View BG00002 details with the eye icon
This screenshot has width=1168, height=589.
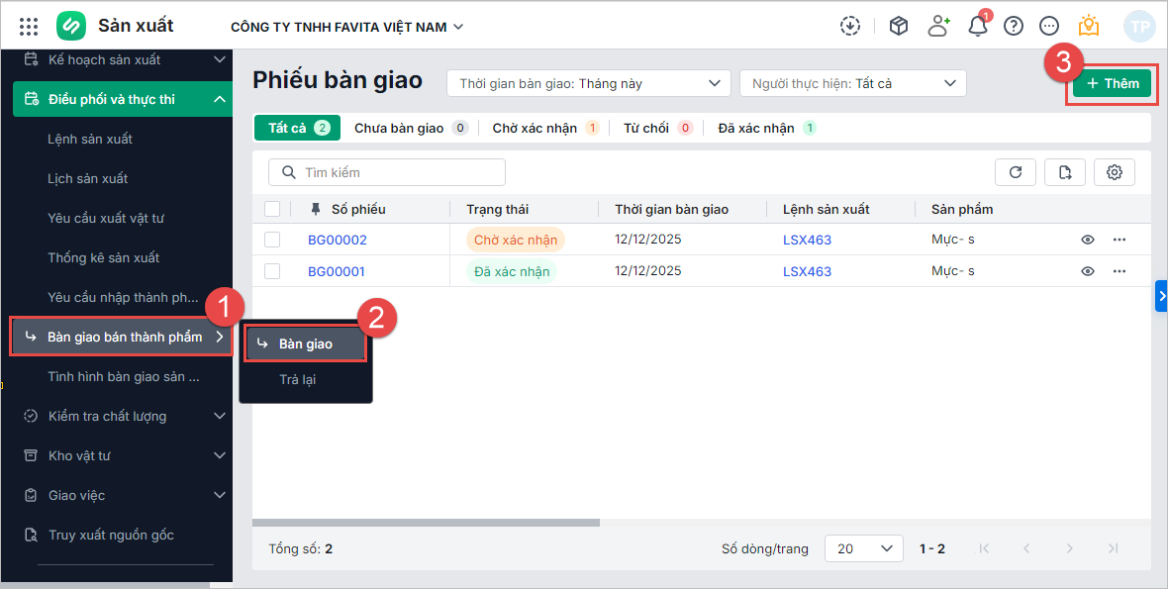click(1088, 240)
